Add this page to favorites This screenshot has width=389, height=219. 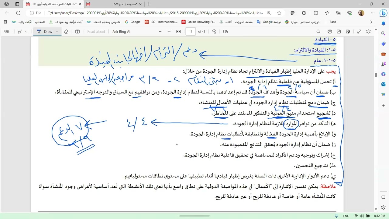point(279,13)
